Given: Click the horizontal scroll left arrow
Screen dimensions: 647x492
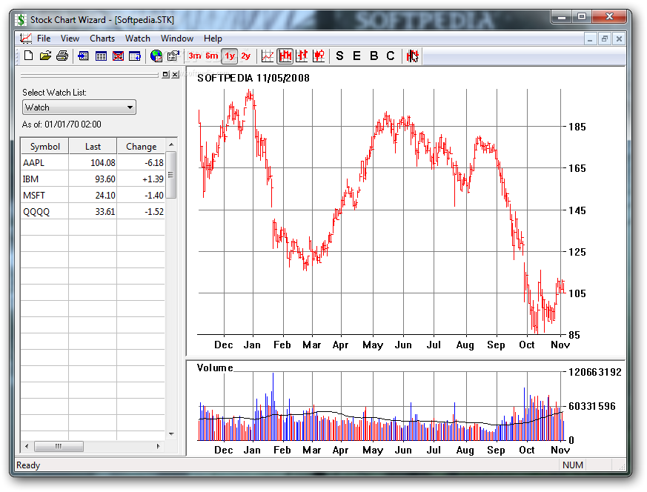Looking at the screenshot, I should [27, 446].
